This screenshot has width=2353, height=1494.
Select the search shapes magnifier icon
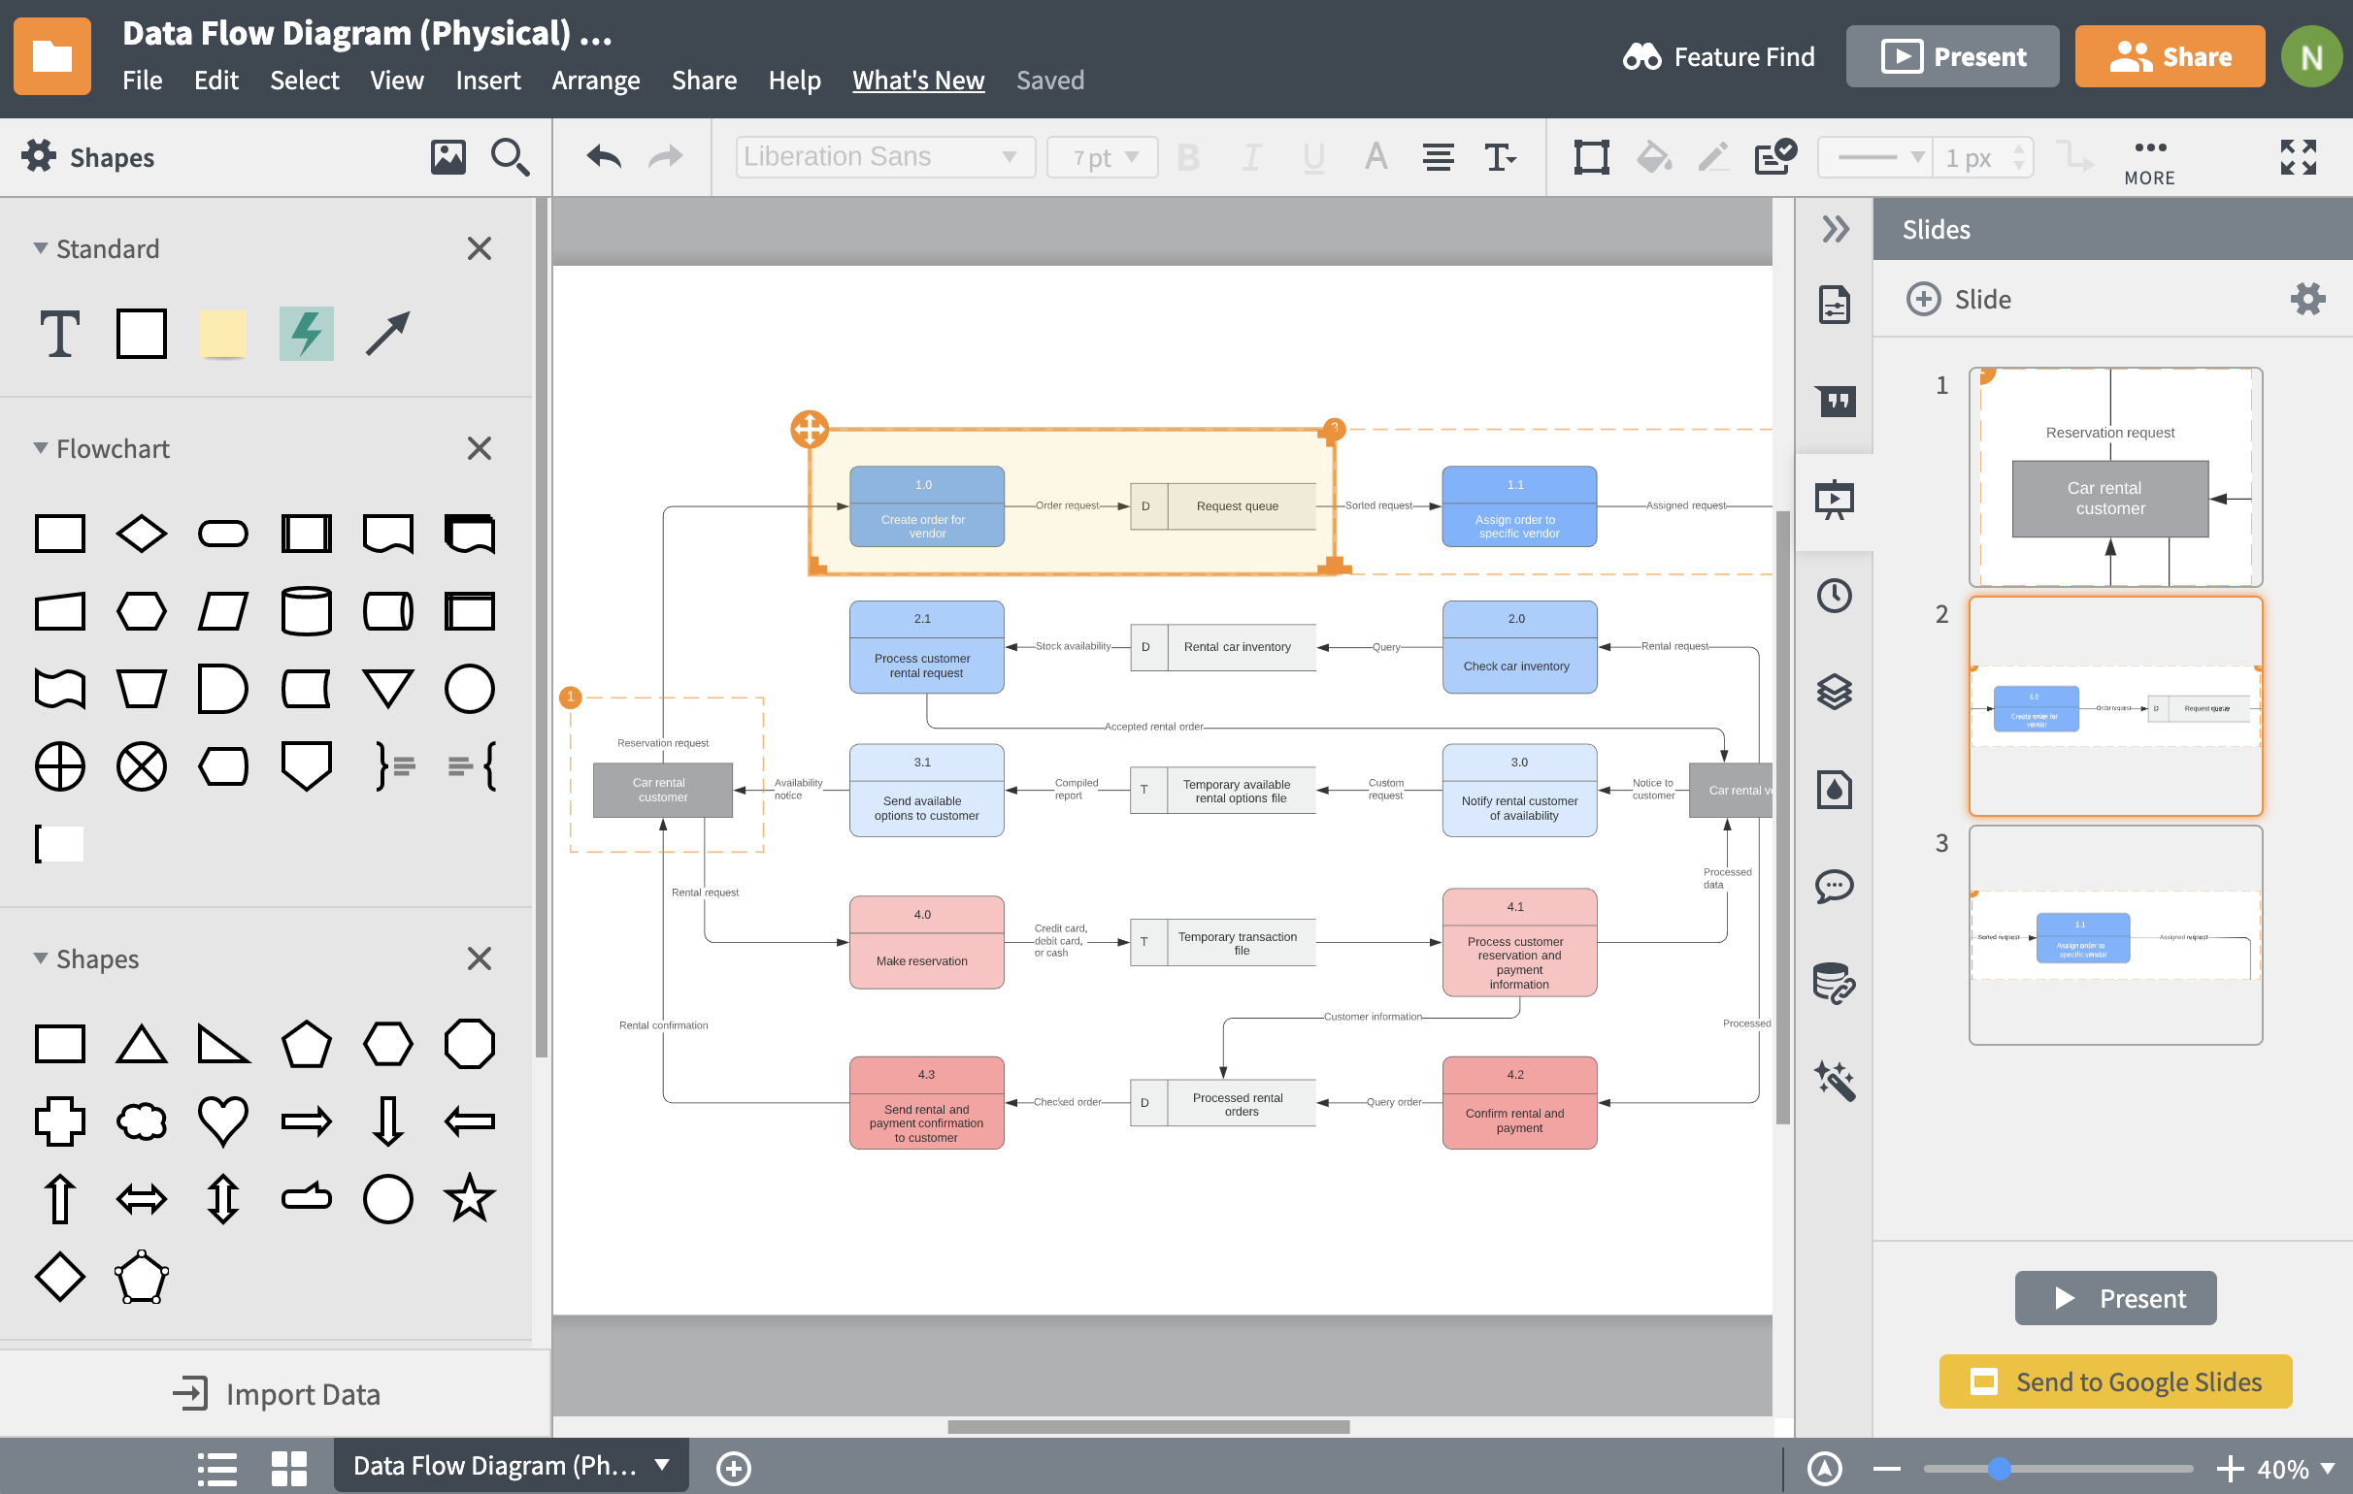(509, 157)
